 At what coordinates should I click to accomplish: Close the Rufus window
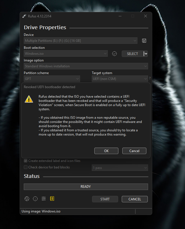pos(145,16)
